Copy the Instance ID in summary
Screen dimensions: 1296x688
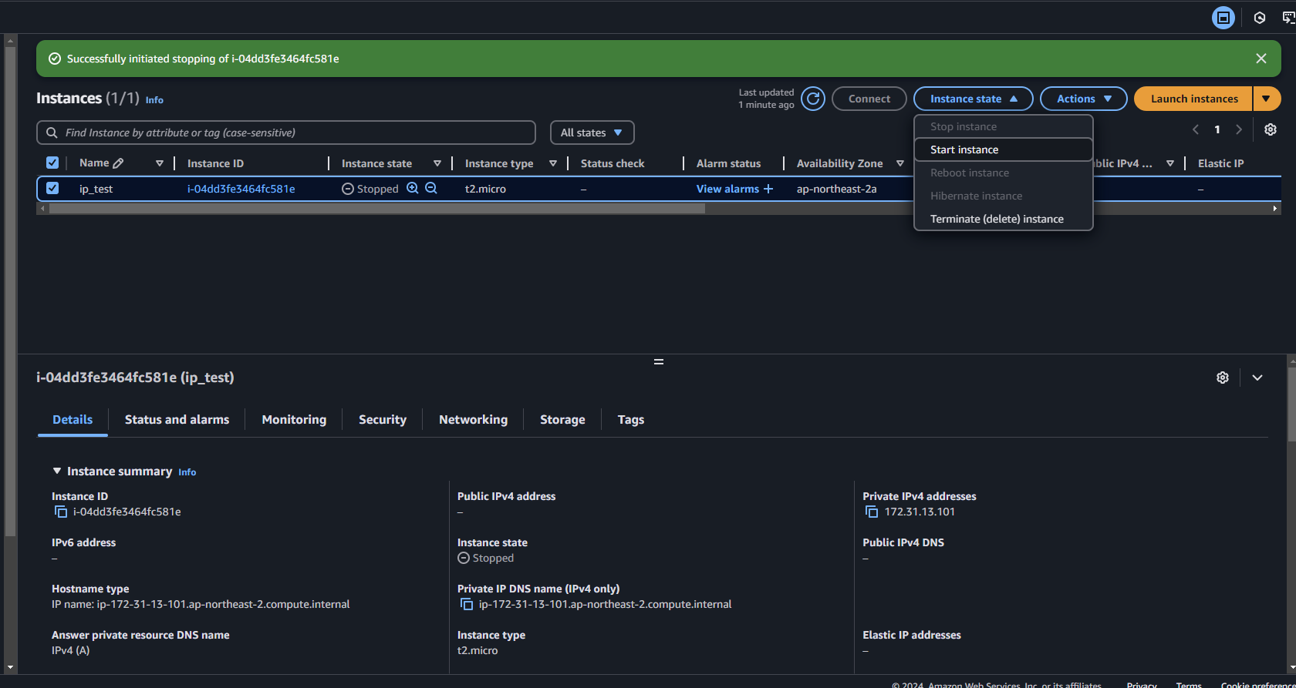pos(61,512)
